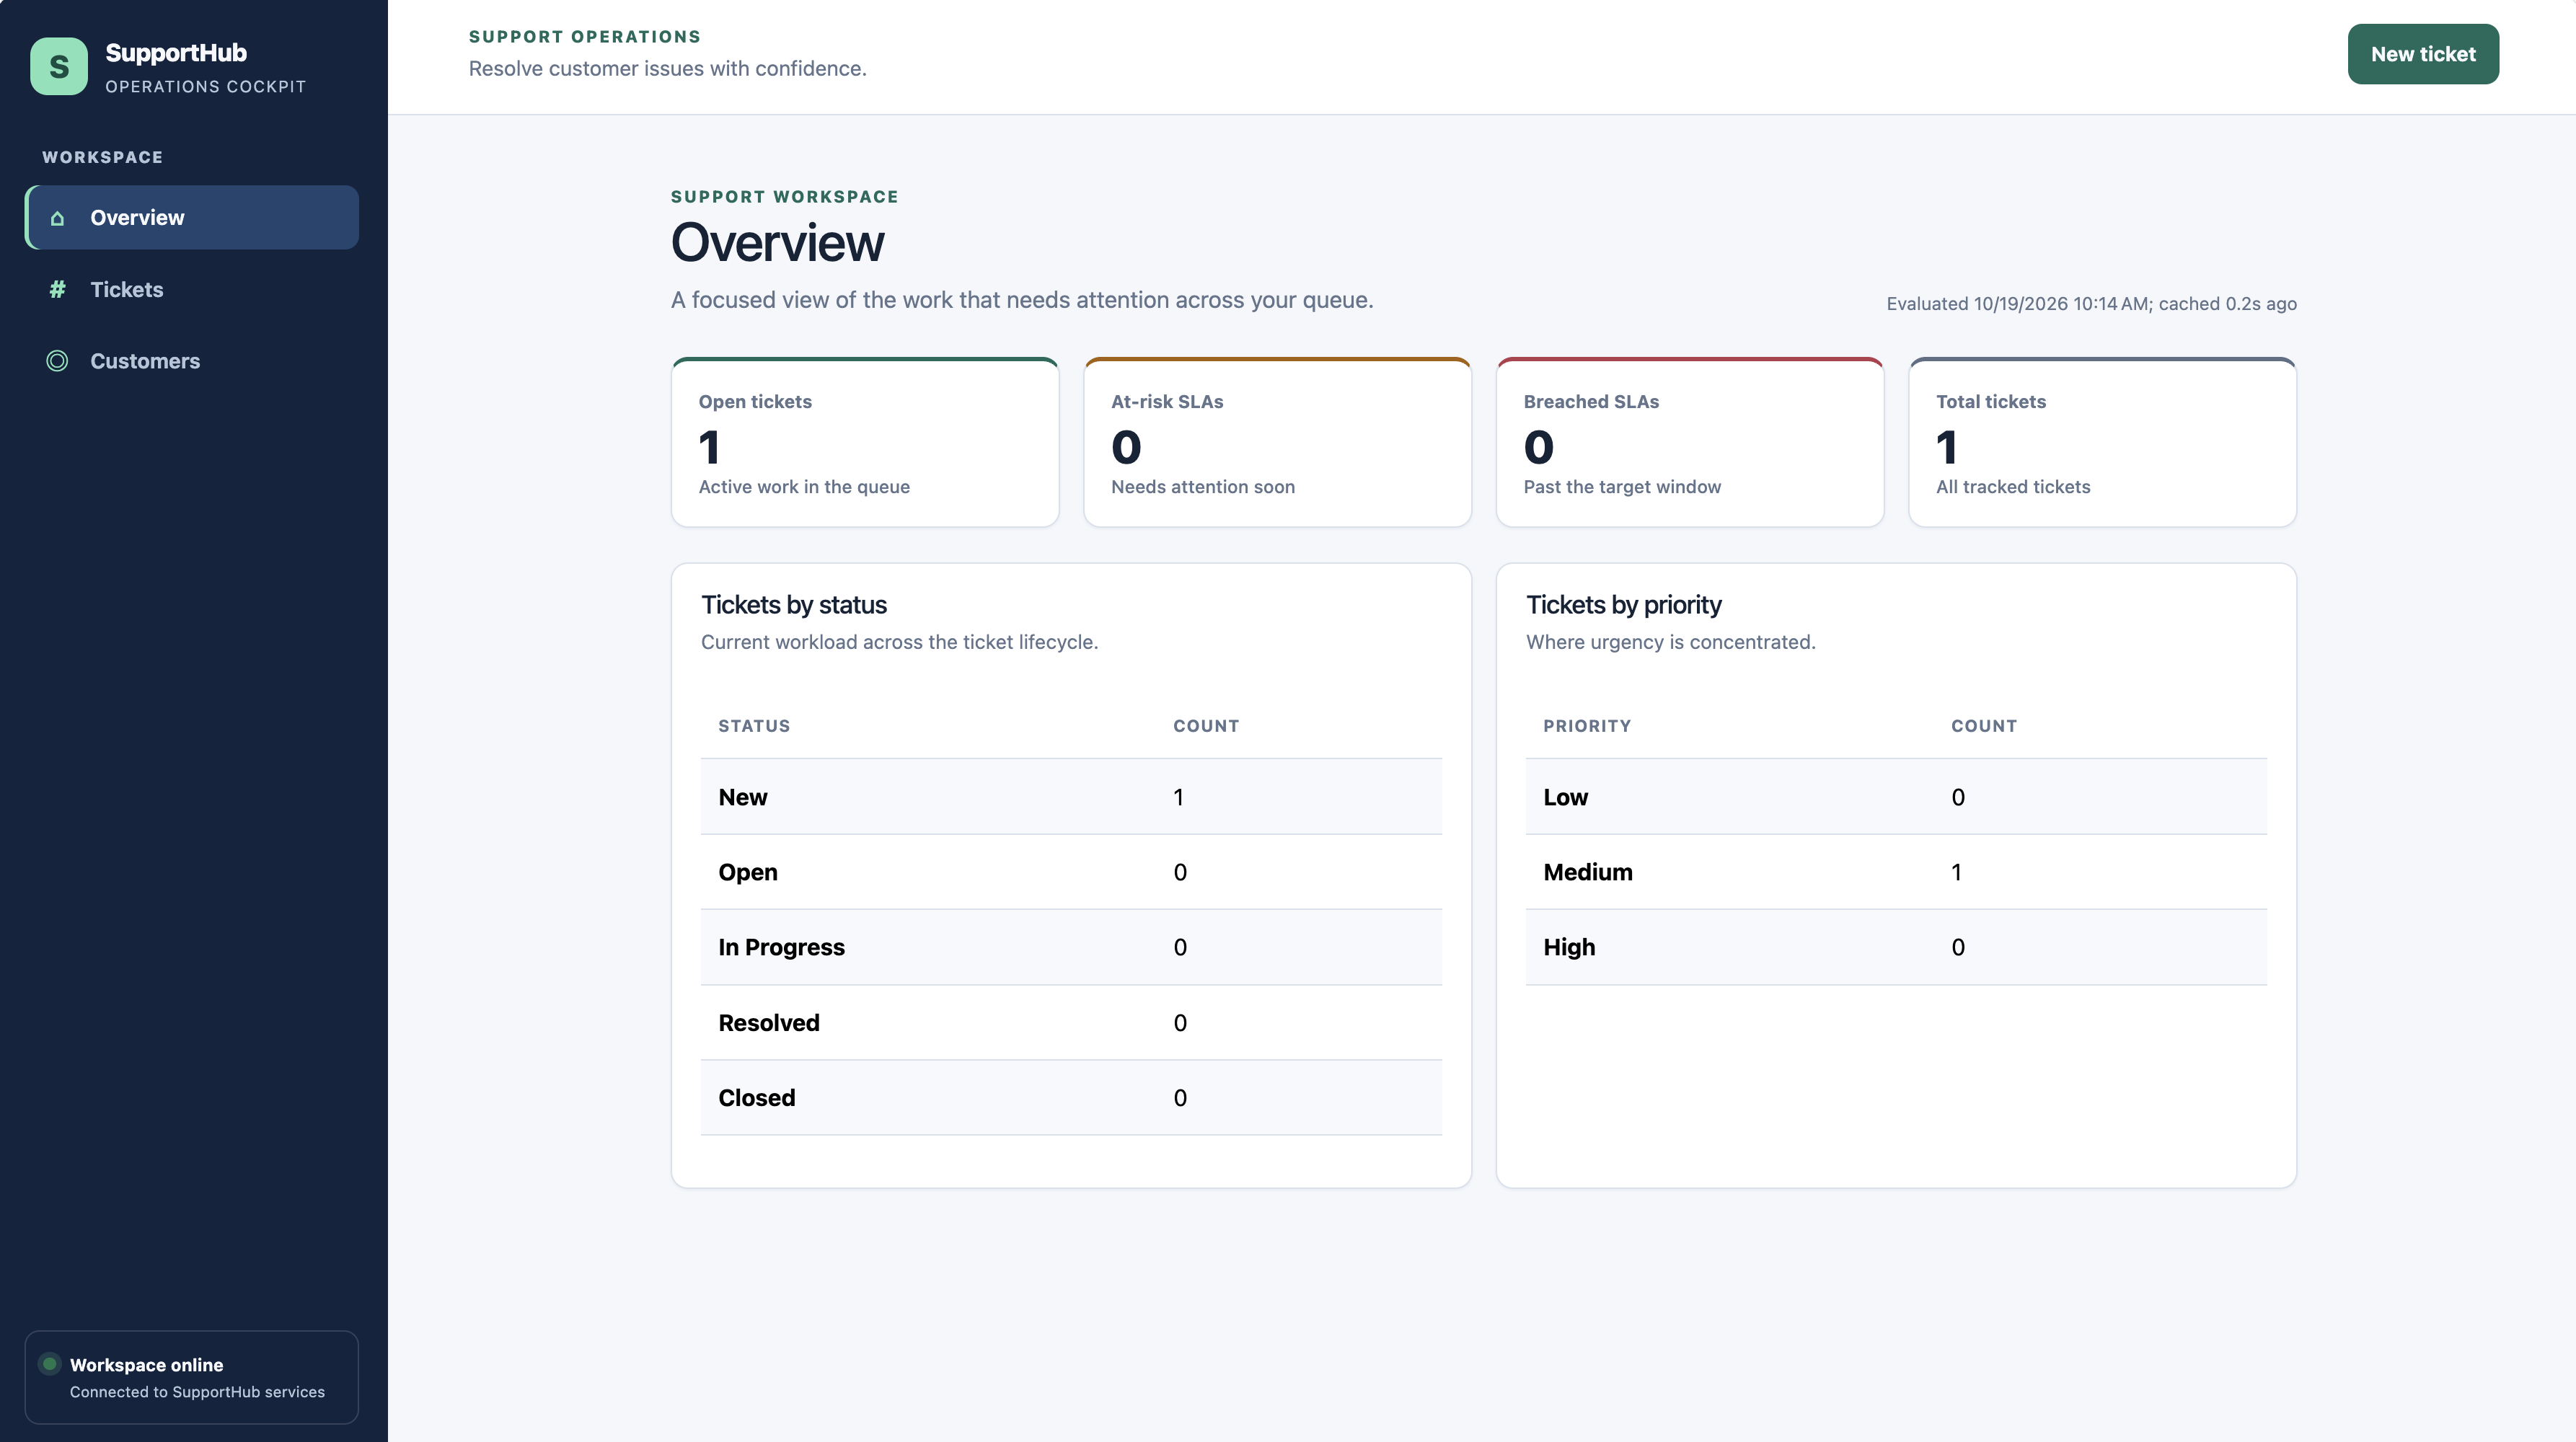The image size is (2576, 1442).
Task: Click the 'In Progress' status row label
Action: coord(782,947)
